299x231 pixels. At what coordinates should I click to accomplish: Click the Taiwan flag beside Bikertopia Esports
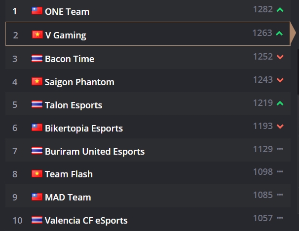pos(37,128)
